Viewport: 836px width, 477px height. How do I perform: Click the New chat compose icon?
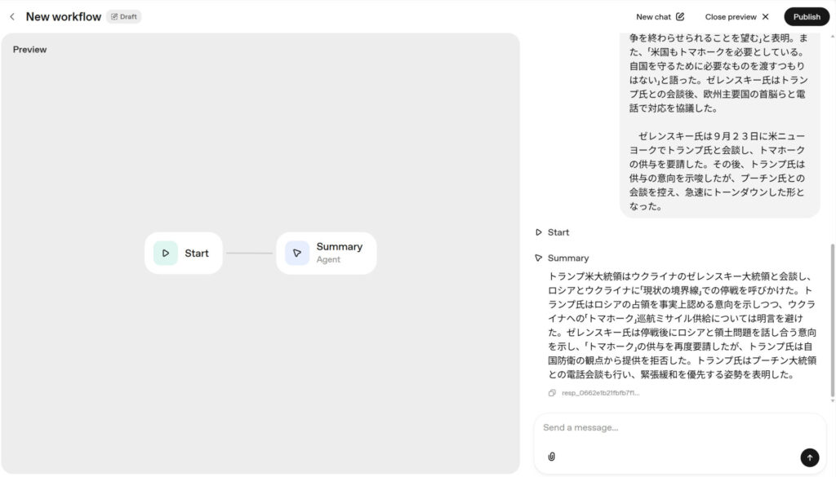(680, 16)
